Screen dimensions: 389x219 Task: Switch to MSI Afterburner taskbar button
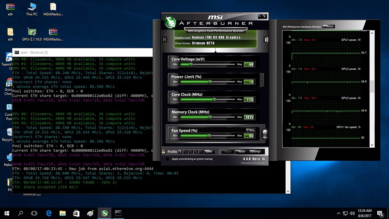[105, 213]
